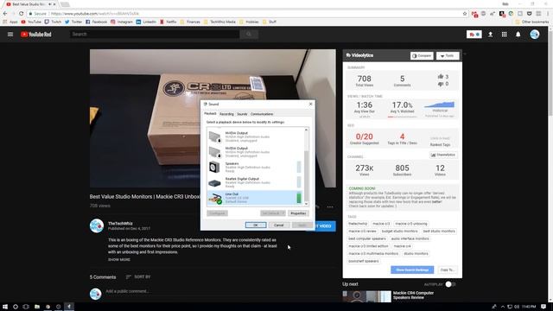Open Windows Start menu
The width and height of the screenshot is (553, 311).
(5, 307)
